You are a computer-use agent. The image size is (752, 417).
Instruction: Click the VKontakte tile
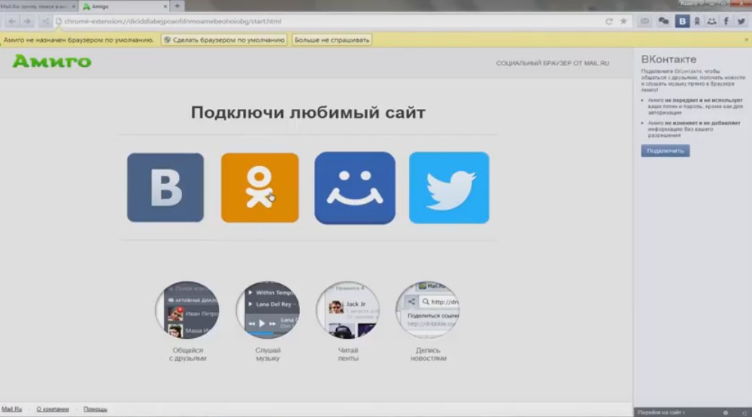[165, 187]
